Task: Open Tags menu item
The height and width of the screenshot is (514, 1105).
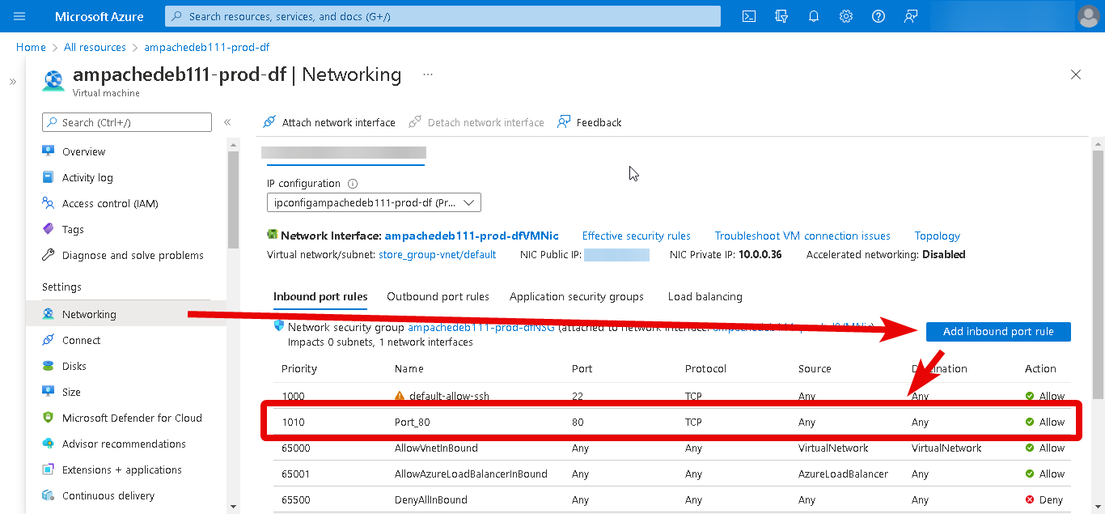Action: (x=73, y=229)
